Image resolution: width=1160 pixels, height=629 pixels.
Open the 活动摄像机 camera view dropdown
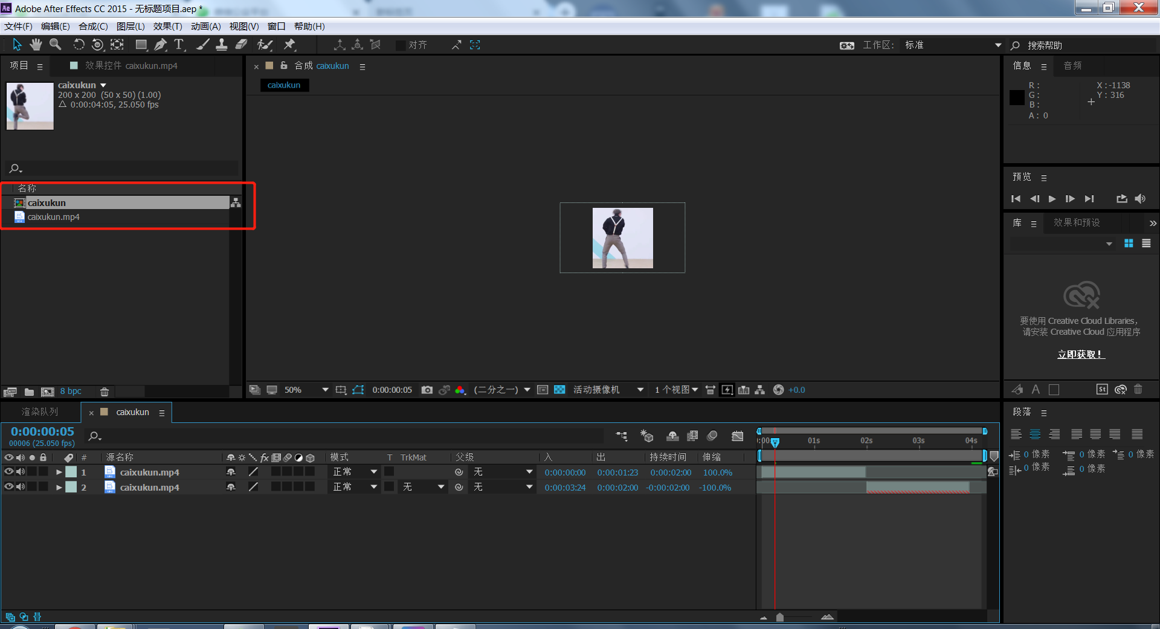pos(608,390)
